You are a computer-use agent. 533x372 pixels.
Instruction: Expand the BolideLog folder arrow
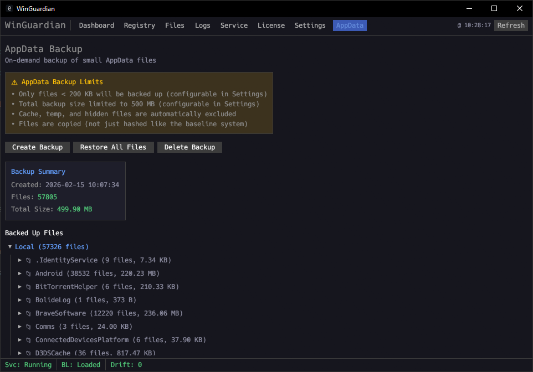click(20, 300)
